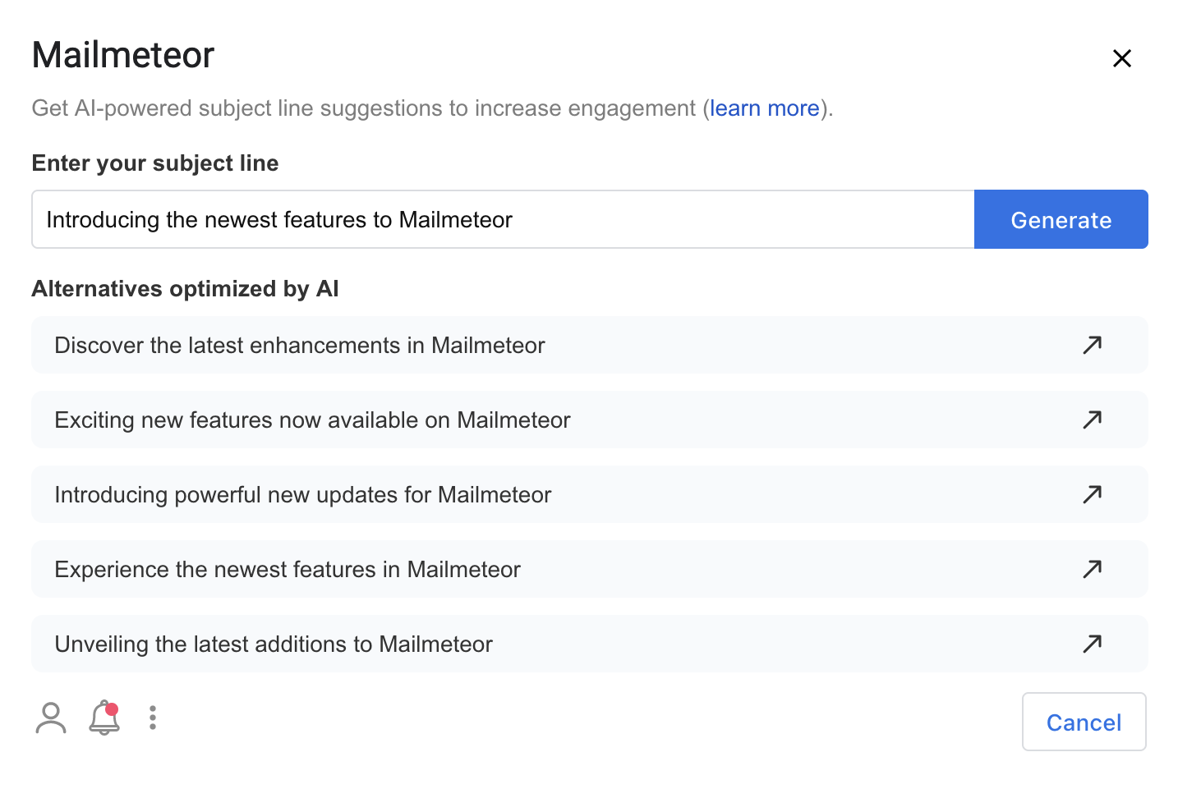Apply arrow for 'Exciting new features now available'

pyautogui.click(x=1092, y=420)
